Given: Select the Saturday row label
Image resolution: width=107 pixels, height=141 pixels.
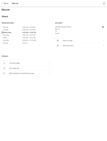Looking at the screenshot, I should [6, 40].
